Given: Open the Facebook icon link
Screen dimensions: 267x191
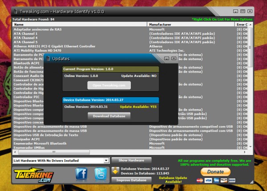Looking at the screenshot, I should (x=81, y=174).
